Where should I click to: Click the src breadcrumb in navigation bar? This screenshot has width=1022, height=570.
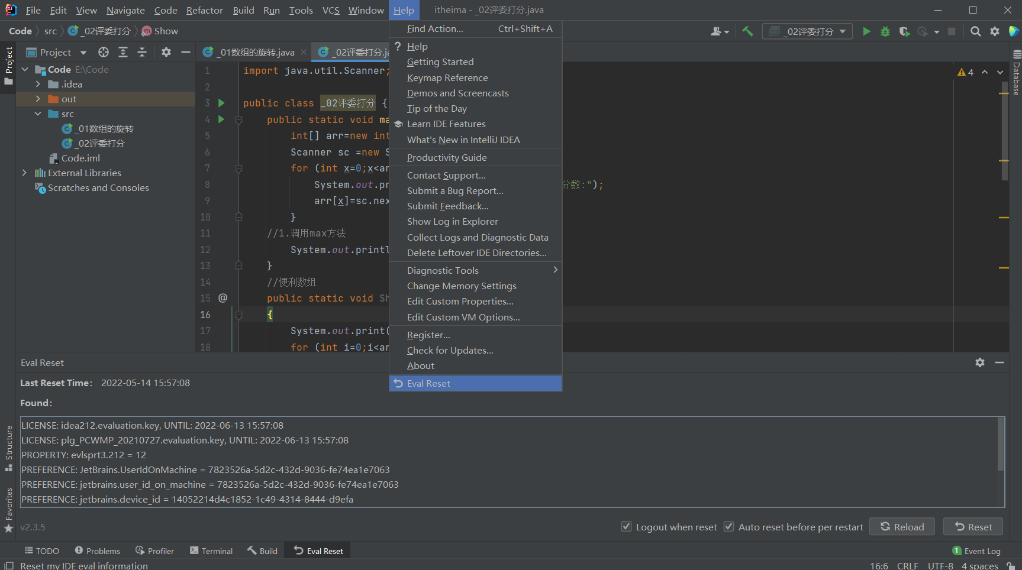click(x=50, y=31)
